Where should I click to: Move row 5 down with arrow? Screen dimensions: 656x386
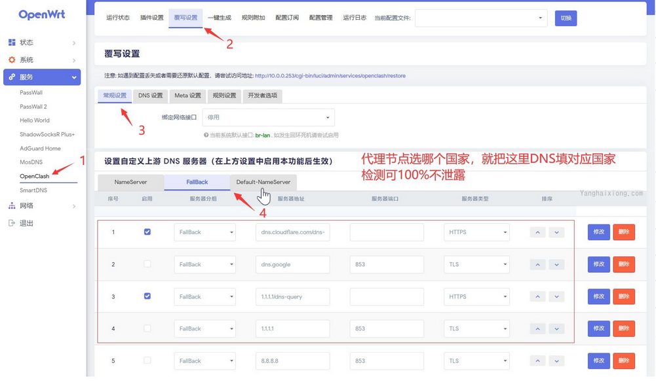coord(556,361)
